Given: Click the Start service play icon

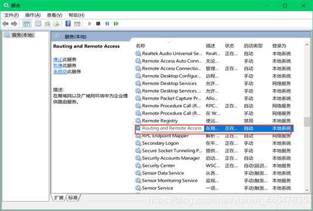Looking at the screenshot, I should [x=90, y=23].
